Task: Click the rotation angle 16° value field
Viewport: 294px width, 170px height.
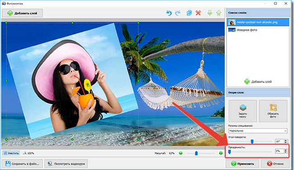Action: pyautogui.click(x=279, y=141)
